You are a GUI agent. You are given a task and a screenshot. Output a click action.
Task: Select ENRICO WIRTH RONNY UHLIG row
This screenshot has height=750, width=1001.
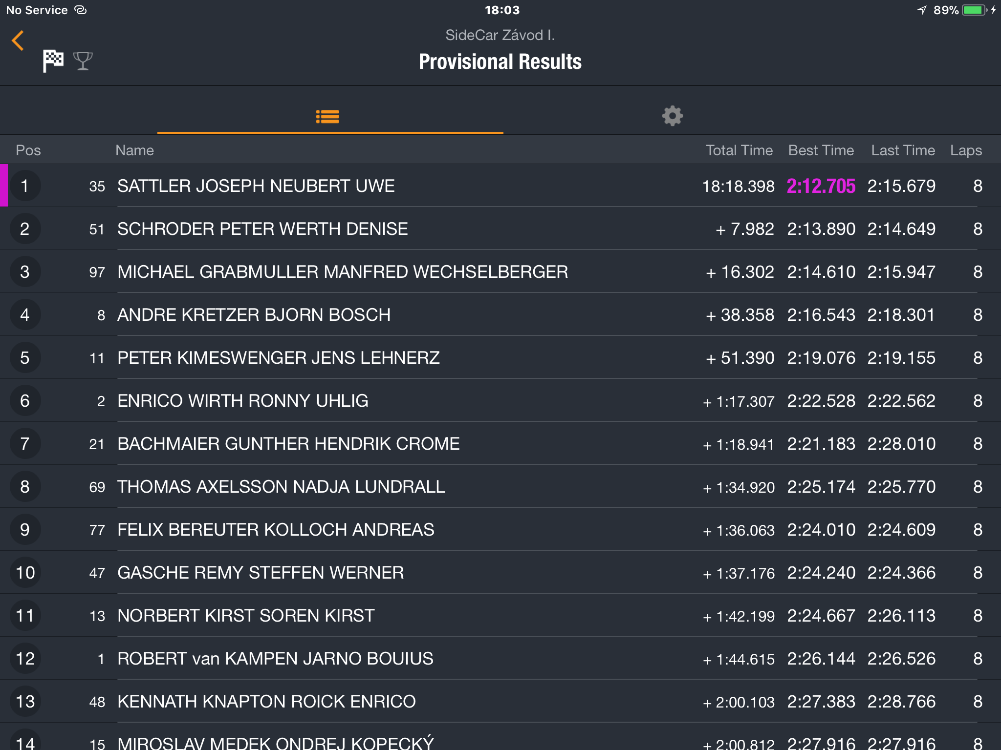[500, 400]
